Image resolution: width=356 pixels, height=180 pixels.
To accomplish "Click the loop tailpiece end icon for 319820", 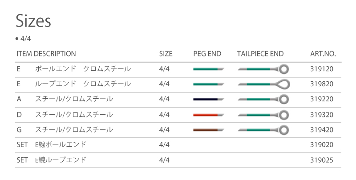I will (263, 84).
